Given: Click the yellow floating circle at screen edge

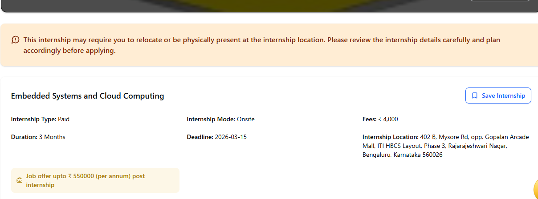Looking at the screenshot, I should (x=535, y=189).
